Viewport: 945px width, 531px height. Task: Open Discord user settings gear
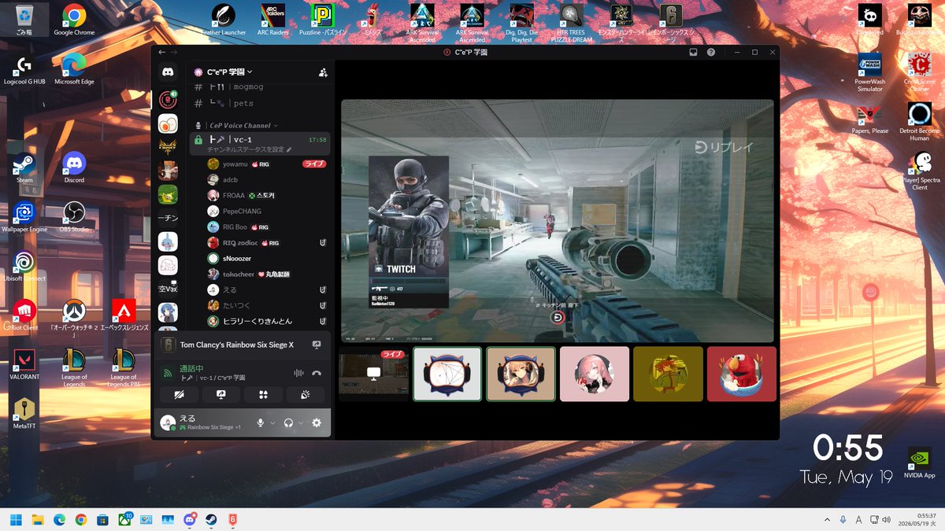317,422
